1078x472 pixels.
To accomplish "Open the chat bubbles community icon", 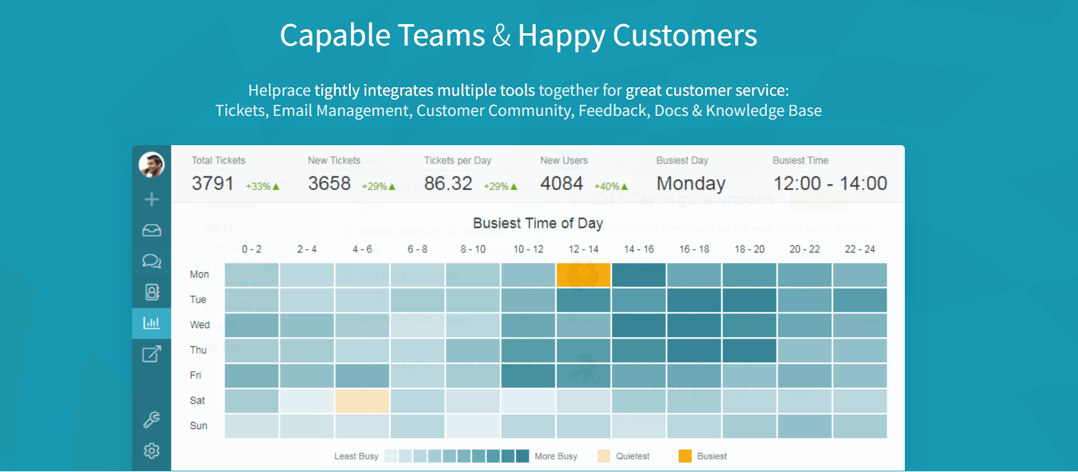I will pos(152,261).
